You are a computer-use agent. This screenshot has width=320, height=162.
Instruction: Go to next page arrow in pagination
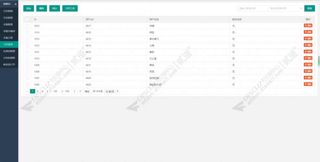[x=62, y=91]
